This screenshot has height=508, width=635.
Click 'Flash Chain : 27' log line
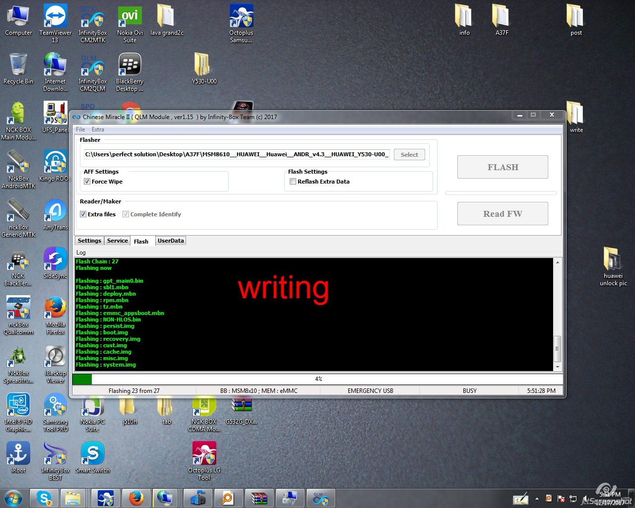pyautogui.click(x=97, y=261)
